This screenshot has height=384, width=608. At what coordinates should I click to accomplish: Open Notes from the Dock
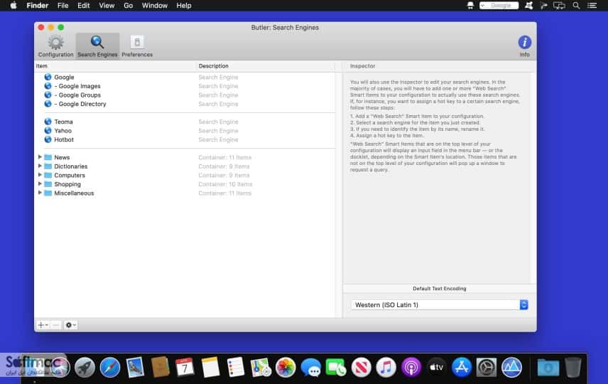coord(210,367)
